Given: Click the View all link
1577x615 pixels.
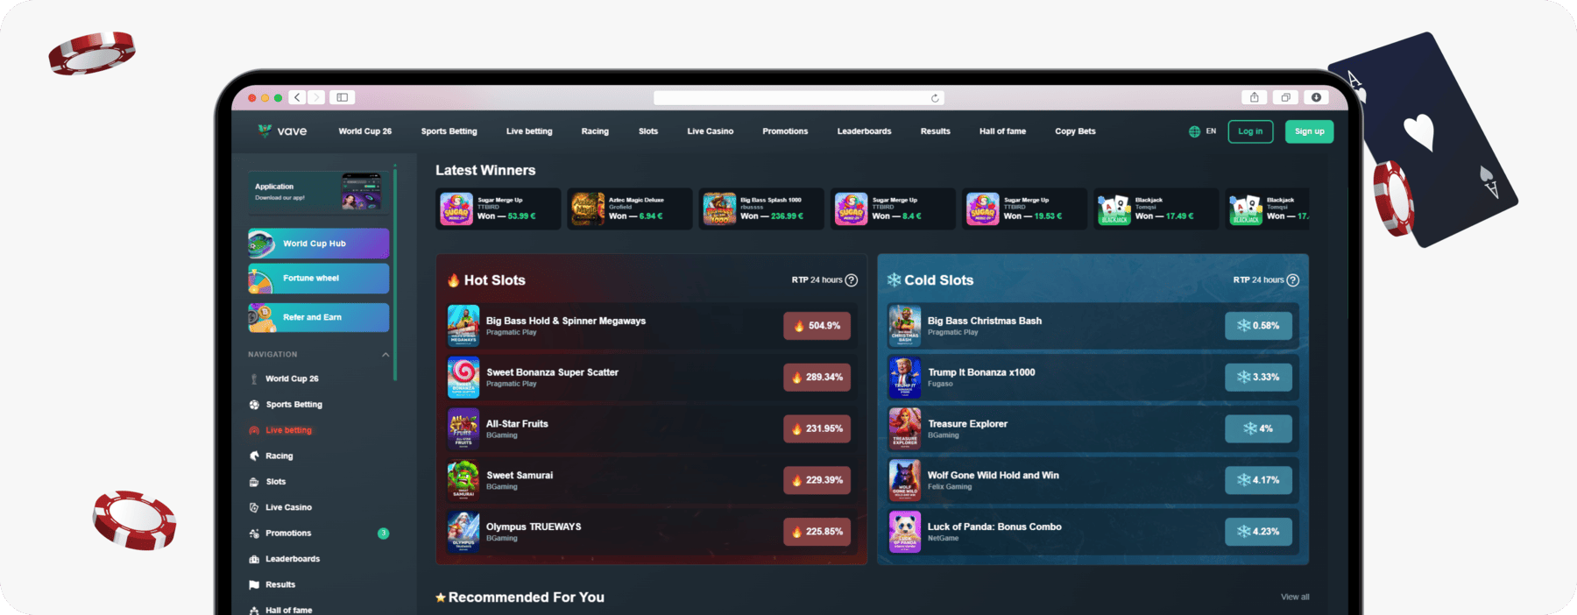Looking at the screenshot, I should [1295, 597].
